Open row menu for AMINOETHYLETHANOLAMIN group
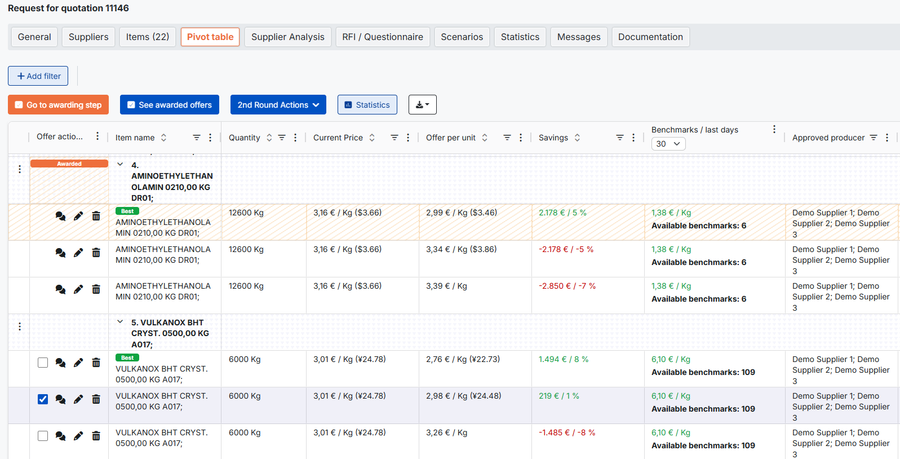900x459 pixels. 20,169
